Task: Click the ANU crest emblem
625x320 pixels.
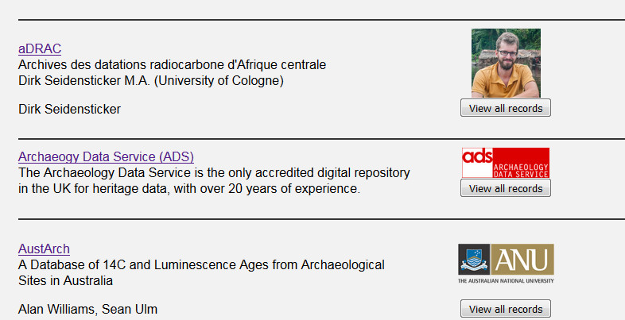Action: coord(473,259)
